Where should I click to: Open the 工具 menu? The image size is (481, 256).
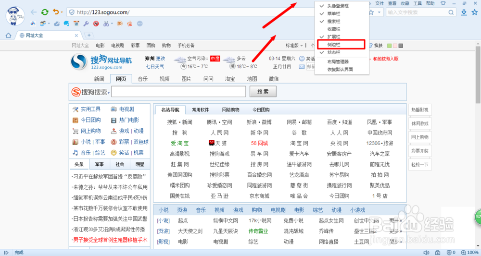click(x=418, y=3)
